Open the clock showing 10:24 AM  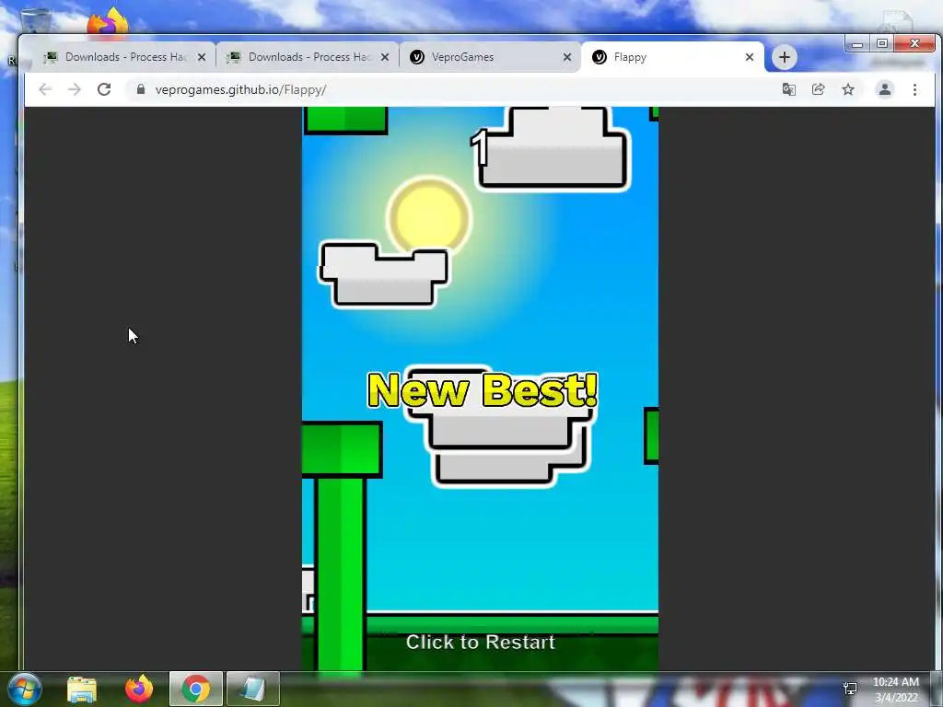tap(895, 690)
